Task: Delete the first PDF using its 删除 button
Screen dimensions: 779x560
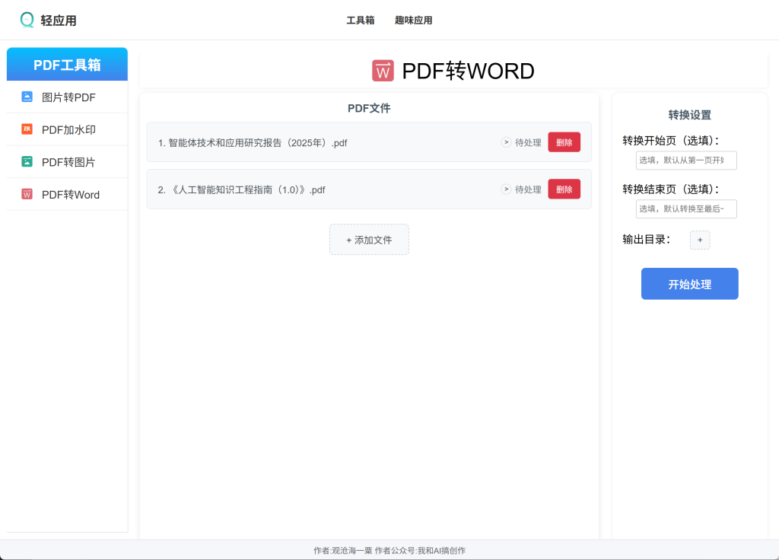Action: tap(564, 142)
